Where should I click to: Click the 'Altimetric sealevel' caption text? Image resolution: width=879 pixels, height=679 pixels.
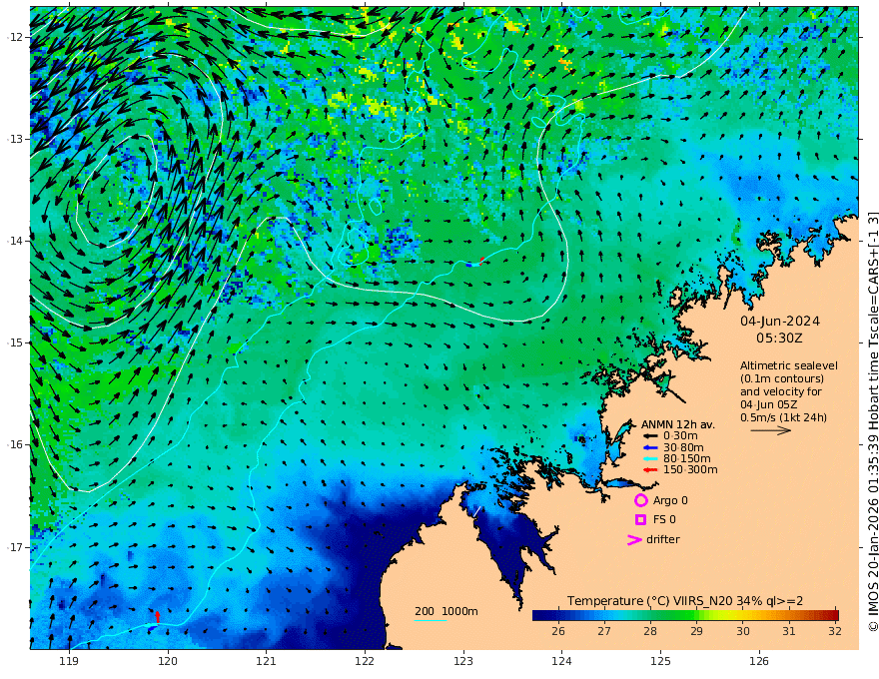pos(789,365)
